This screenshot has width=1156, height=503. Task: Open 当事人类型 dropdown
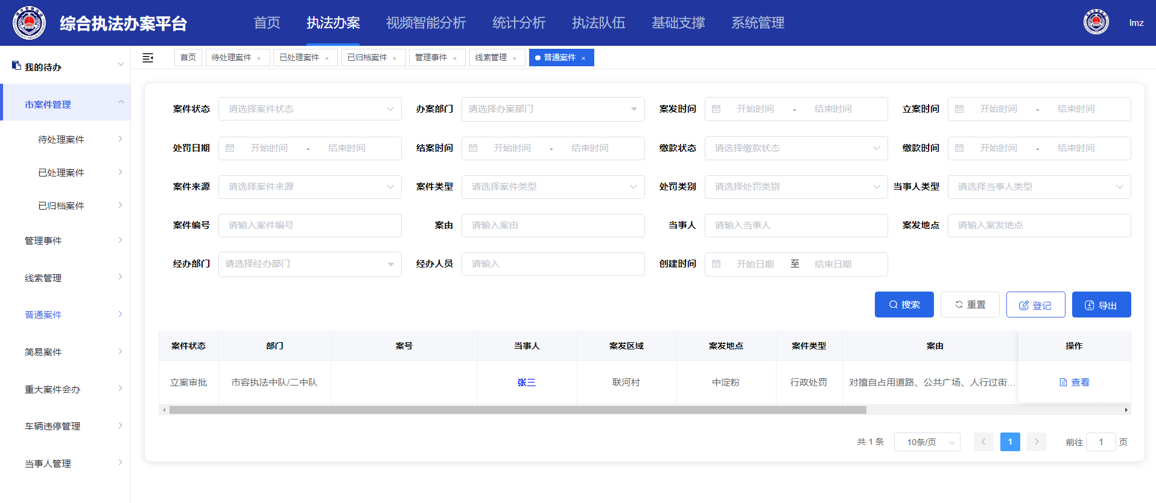1039,187
